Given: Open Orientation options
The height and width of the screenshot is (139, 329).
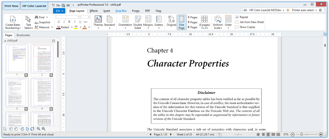Looking at the screenshot, I should pyautogui.click(x=125, y=23).
